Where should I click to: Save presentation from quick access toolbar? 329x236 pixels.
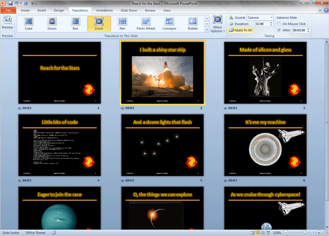[x=10, y=3]
